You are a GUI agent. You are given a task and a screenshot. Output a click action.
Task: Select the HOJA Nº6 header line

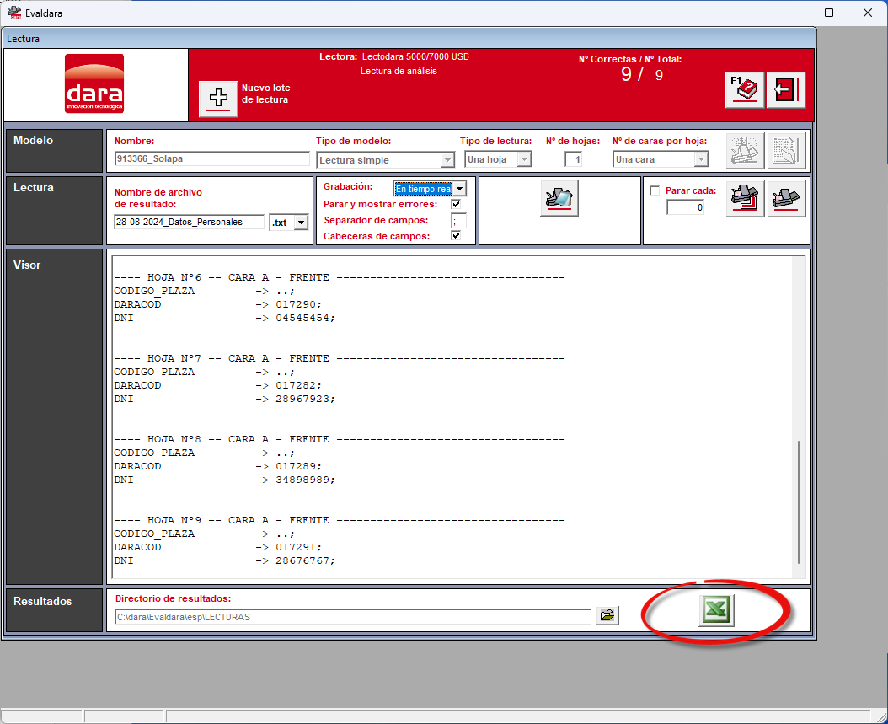pos(340,277)
